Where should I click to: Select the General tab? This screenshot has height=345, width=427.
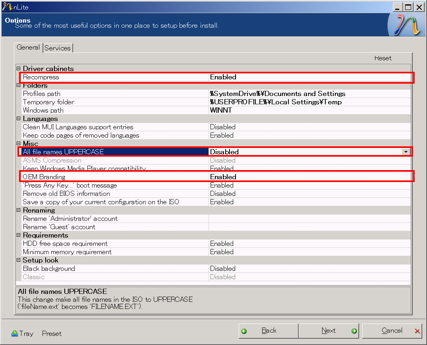point(28,47)
